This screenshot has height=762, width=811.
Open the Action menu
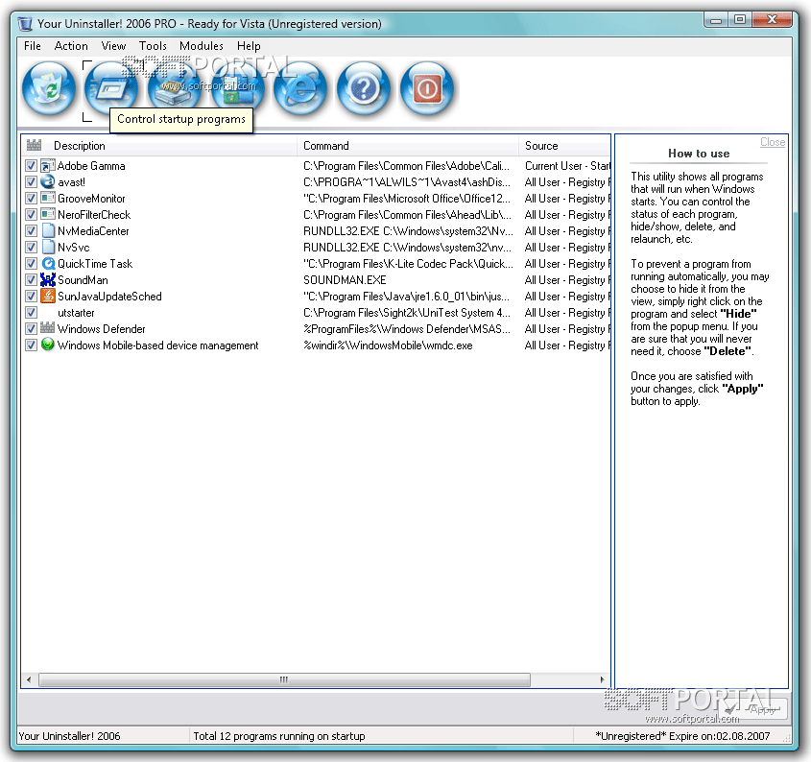pos(71,46)
